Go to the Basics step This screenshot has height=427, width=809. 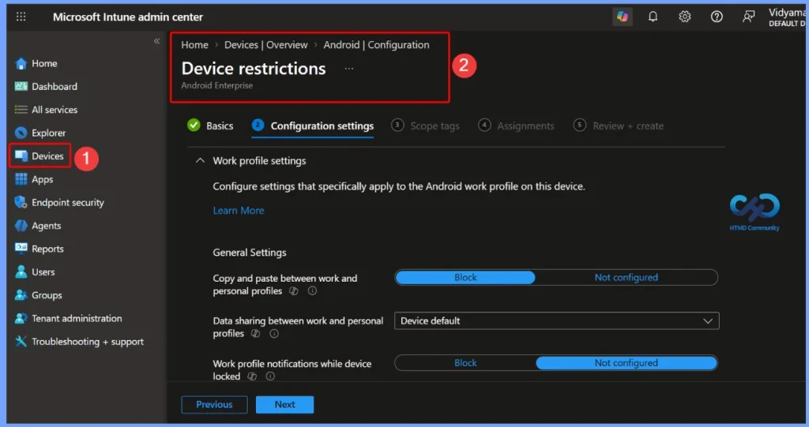click(210, 125)
